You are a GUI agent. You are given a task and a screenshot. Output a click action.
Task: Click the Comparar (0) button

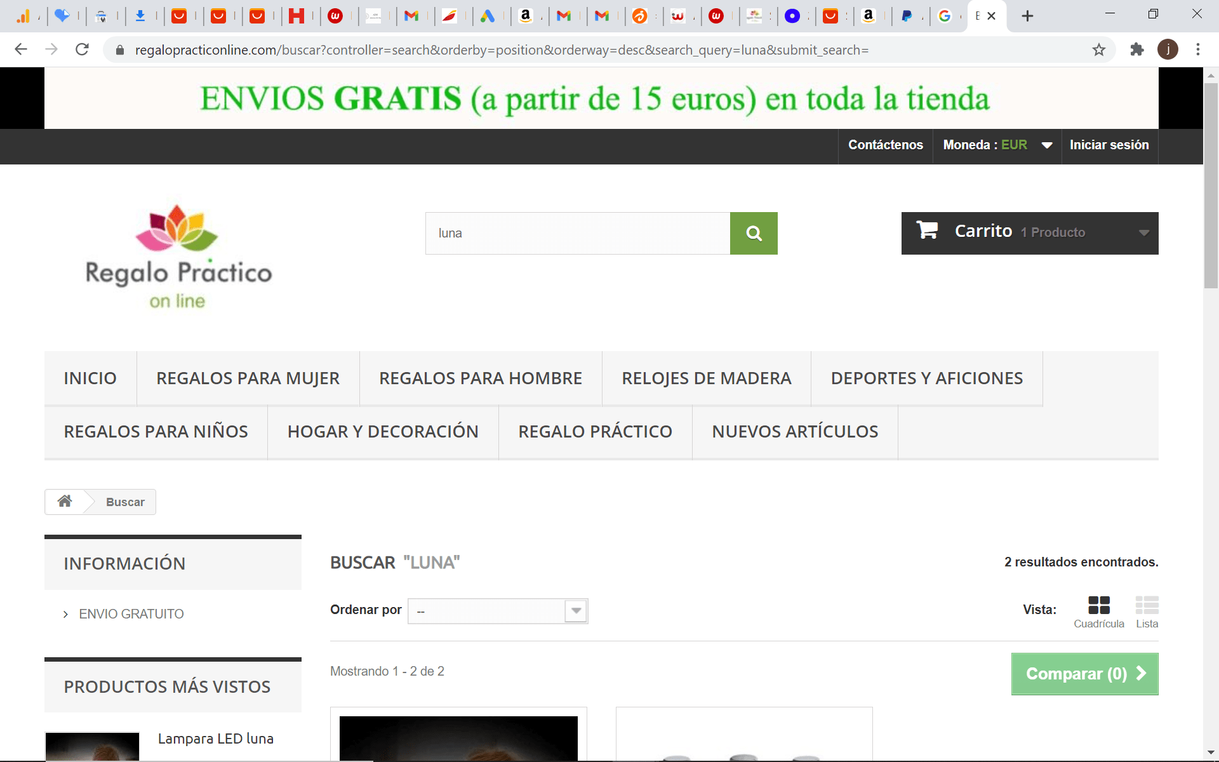click(1085, 674)
